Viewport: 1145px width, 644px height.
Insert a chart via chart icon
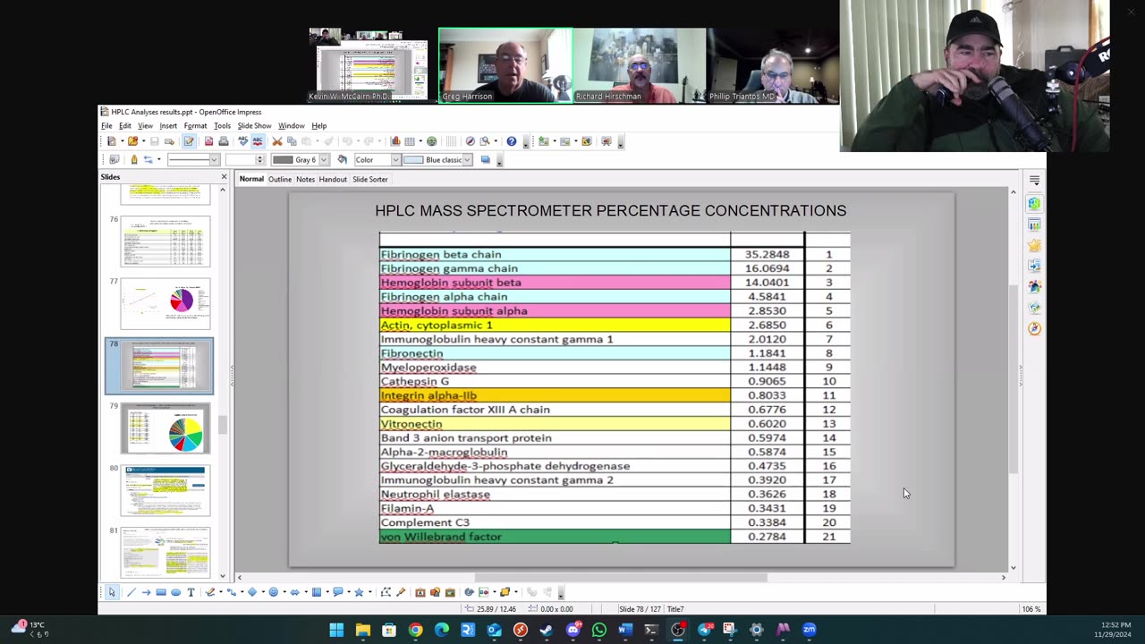click(x=394, y=141)
